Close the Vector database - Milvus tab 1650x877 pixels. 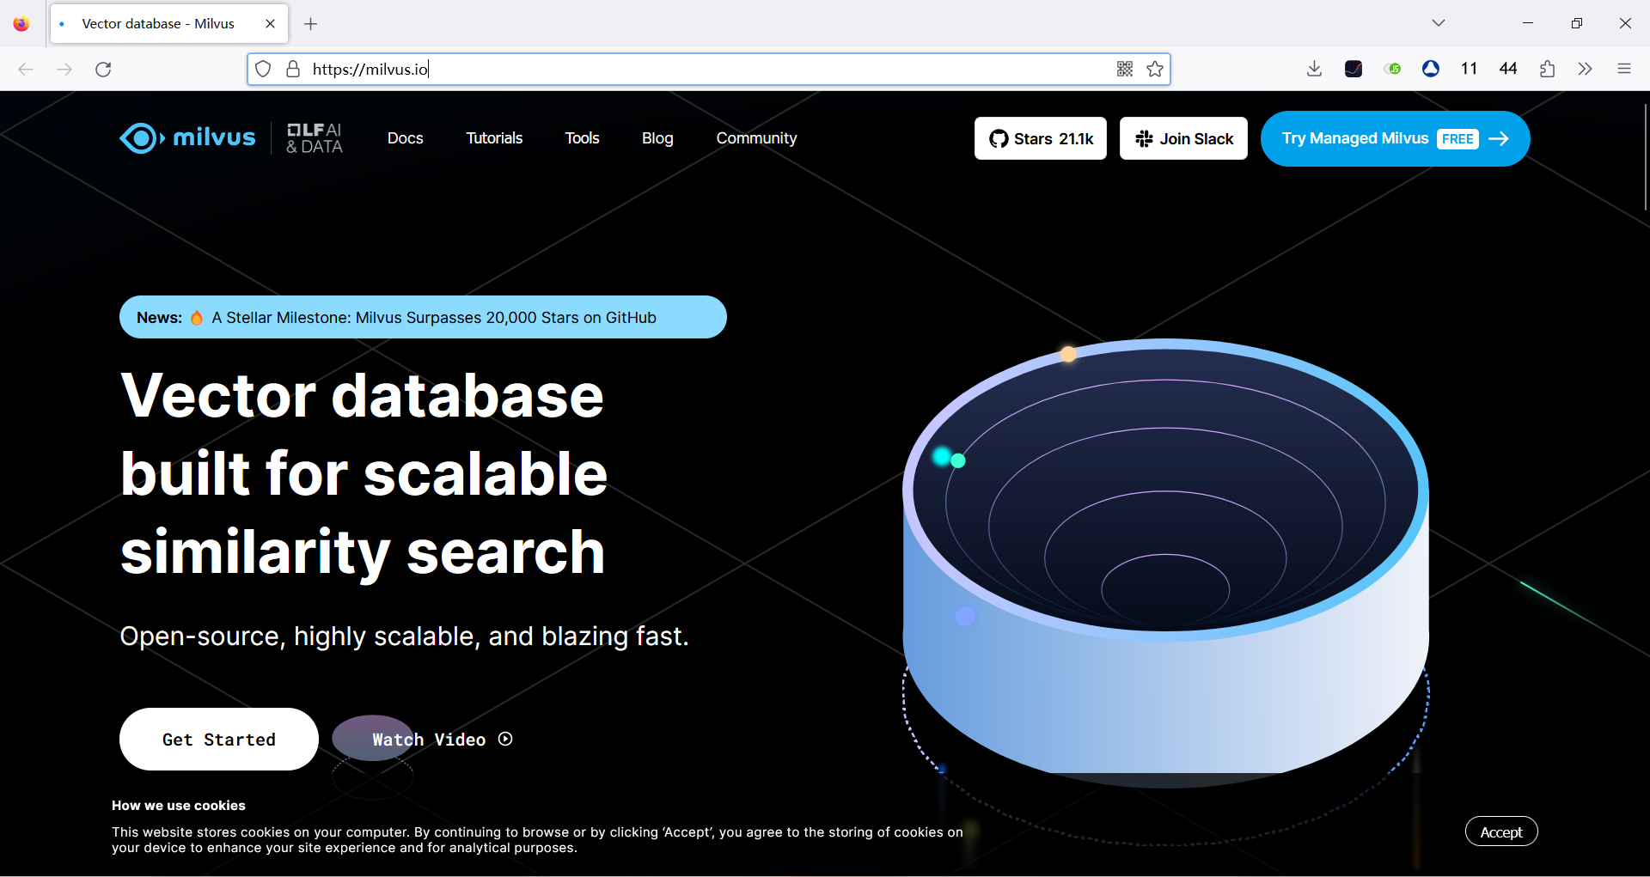(x=270, y=24)
